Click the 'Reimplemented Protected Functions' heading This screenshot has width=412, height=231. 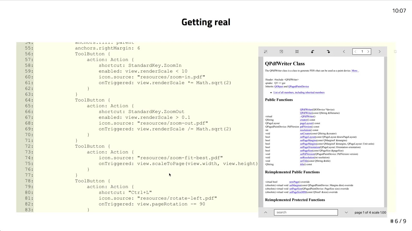(x=295, y=200)
